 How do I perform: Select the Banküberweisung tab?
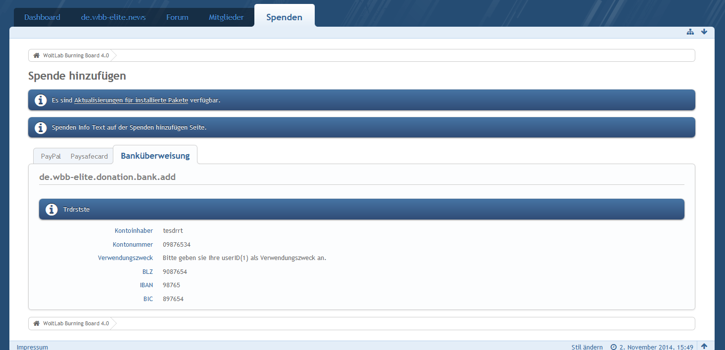coord(155,156)
